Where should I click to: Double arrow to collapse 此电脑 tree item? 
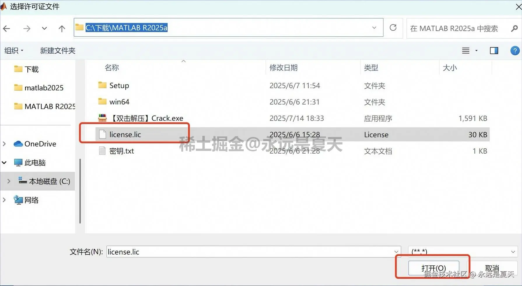4,162
